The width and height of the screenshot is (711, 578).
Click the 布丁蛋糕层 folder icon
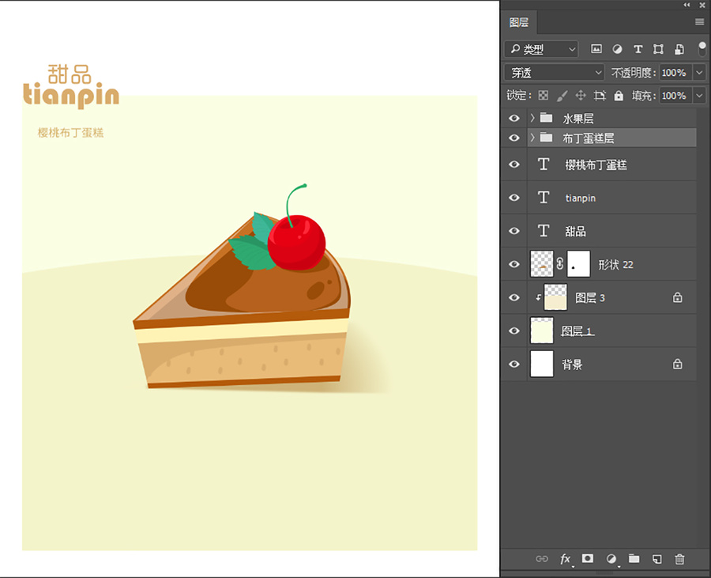[x=547, y=138]
